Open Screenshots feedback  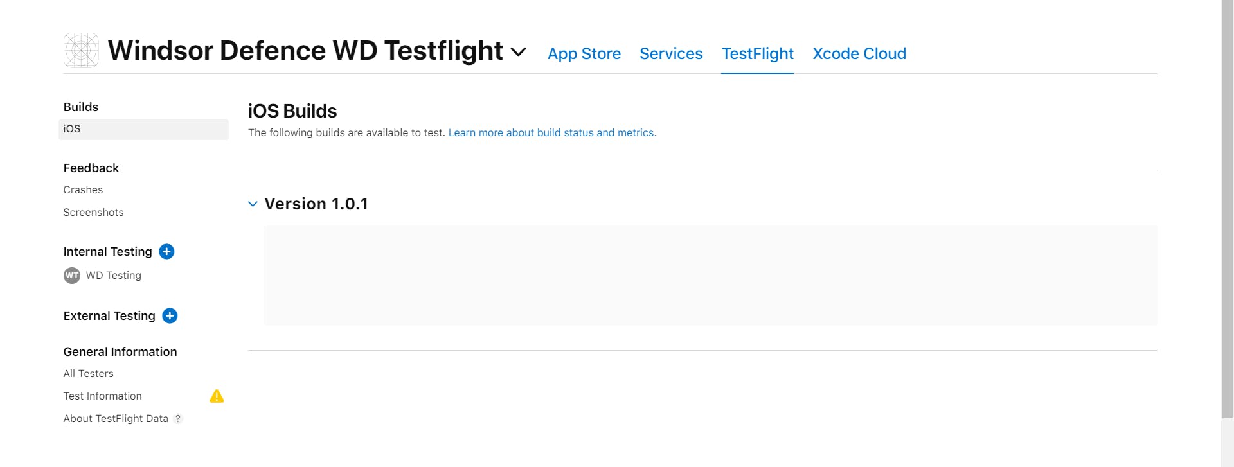pos(93,213)
